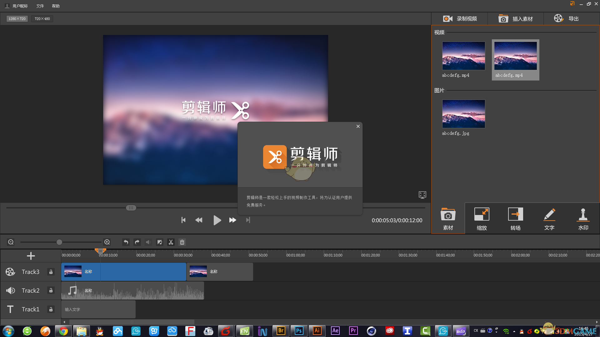The height and width of the screenshot is (337, 600).
Task: Close the 剪辑师 welcome dialog
Action: click(x=358, y=126)
